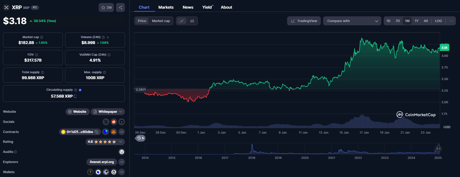Switch to the News tab
This screenshot has width=460, height=177.
click(x=188, y=7)
